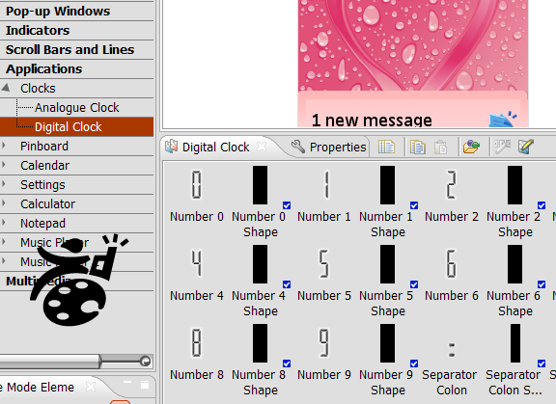Image resolution: width=556 pixels, height=404 pixels.
Task: Toggle the Separator Colon Shape checkbox
Action: pos(542,364)
